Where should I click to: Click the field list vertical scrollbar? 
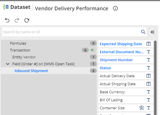click(155, 78)
